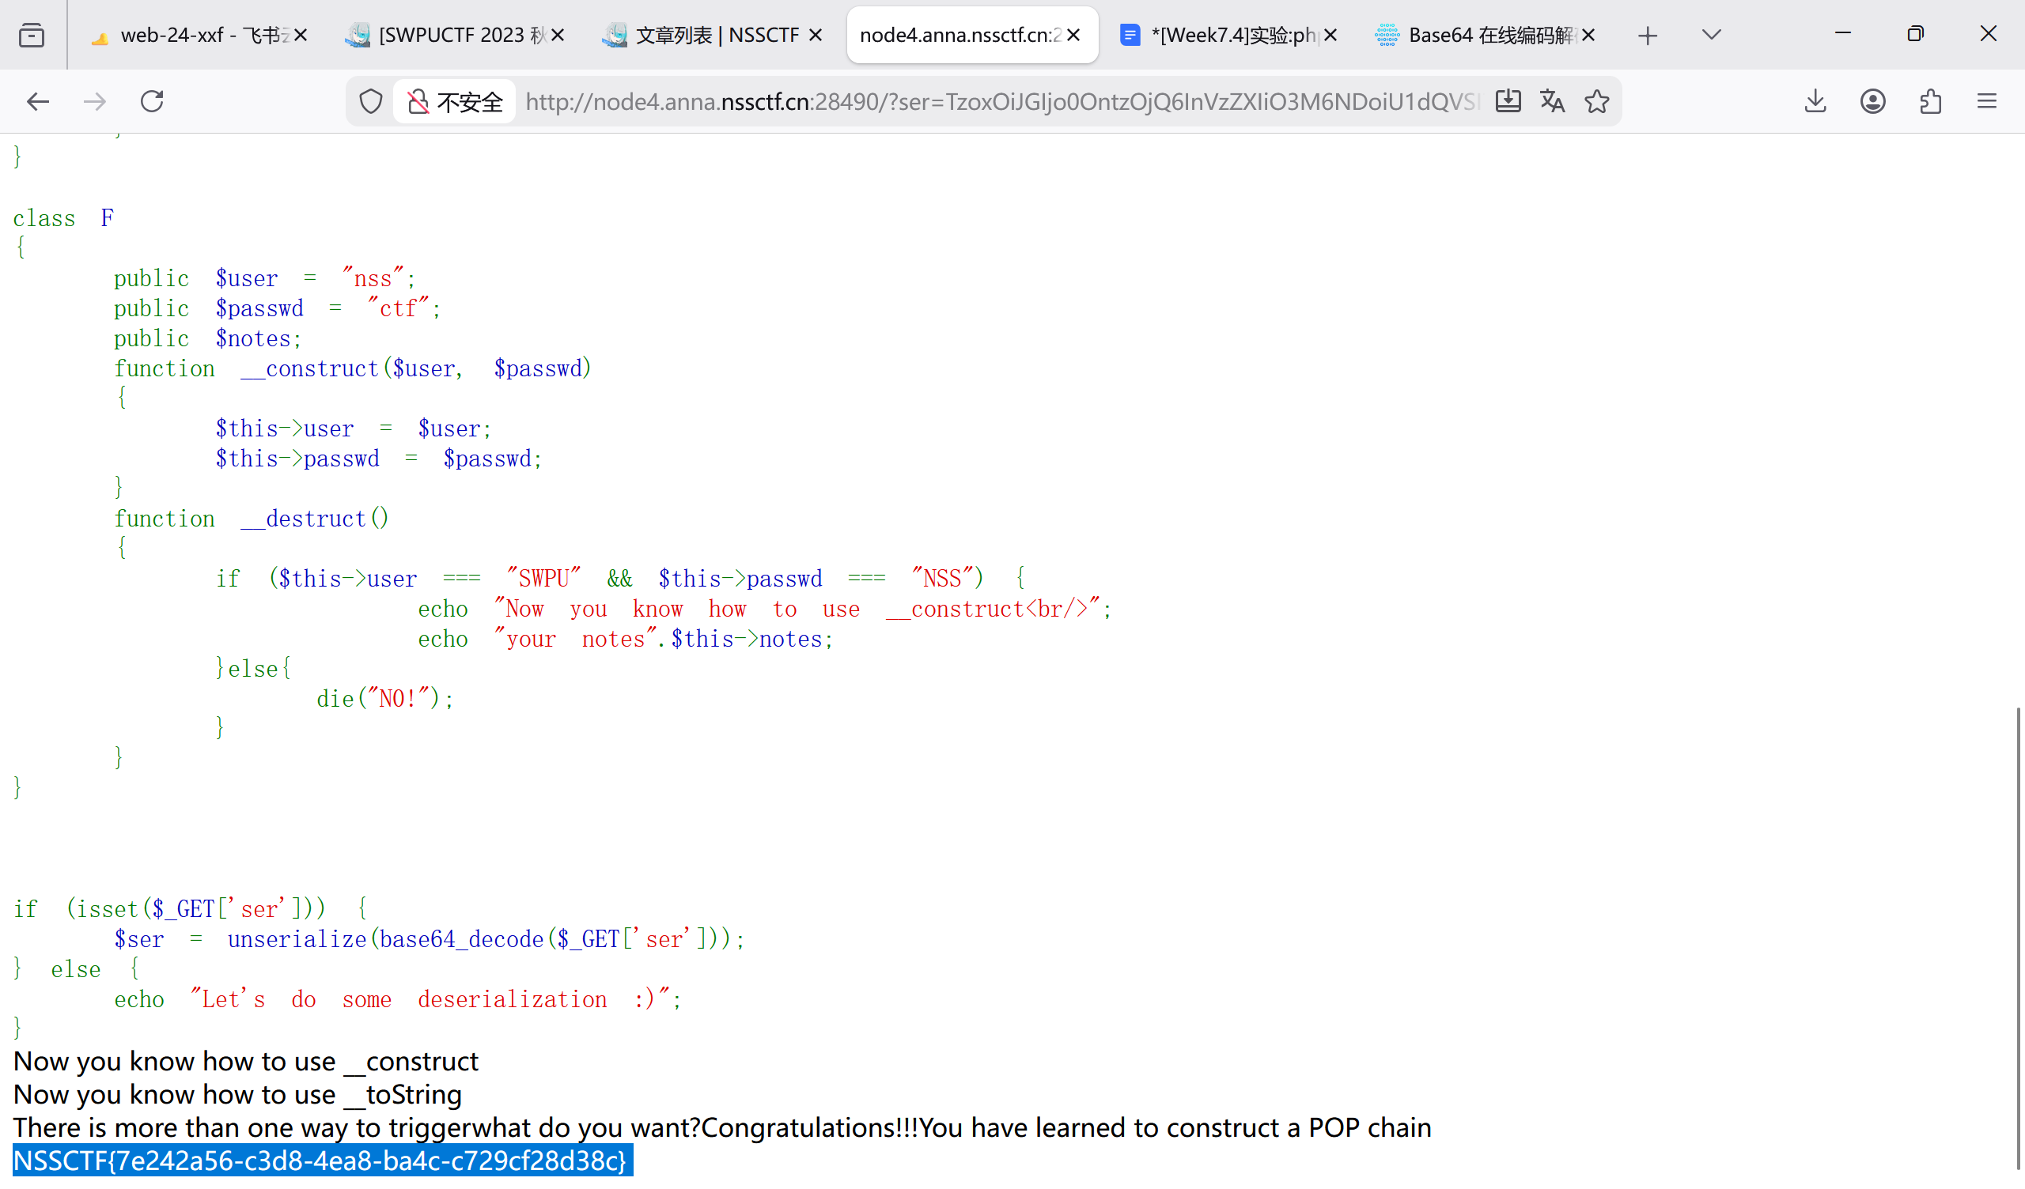
Task: Bookmark this page with the star
Action: [1597, 101]
